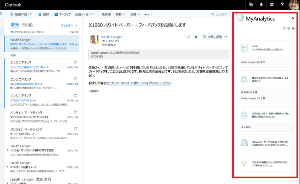Open フィルター filter dropdown
300x184 pixels.
coord(69,26)
